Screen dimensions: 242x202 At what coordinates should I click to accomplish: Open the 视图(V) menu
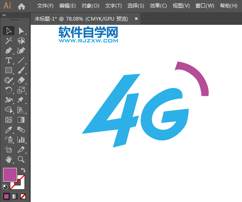(x=181, y=6)
